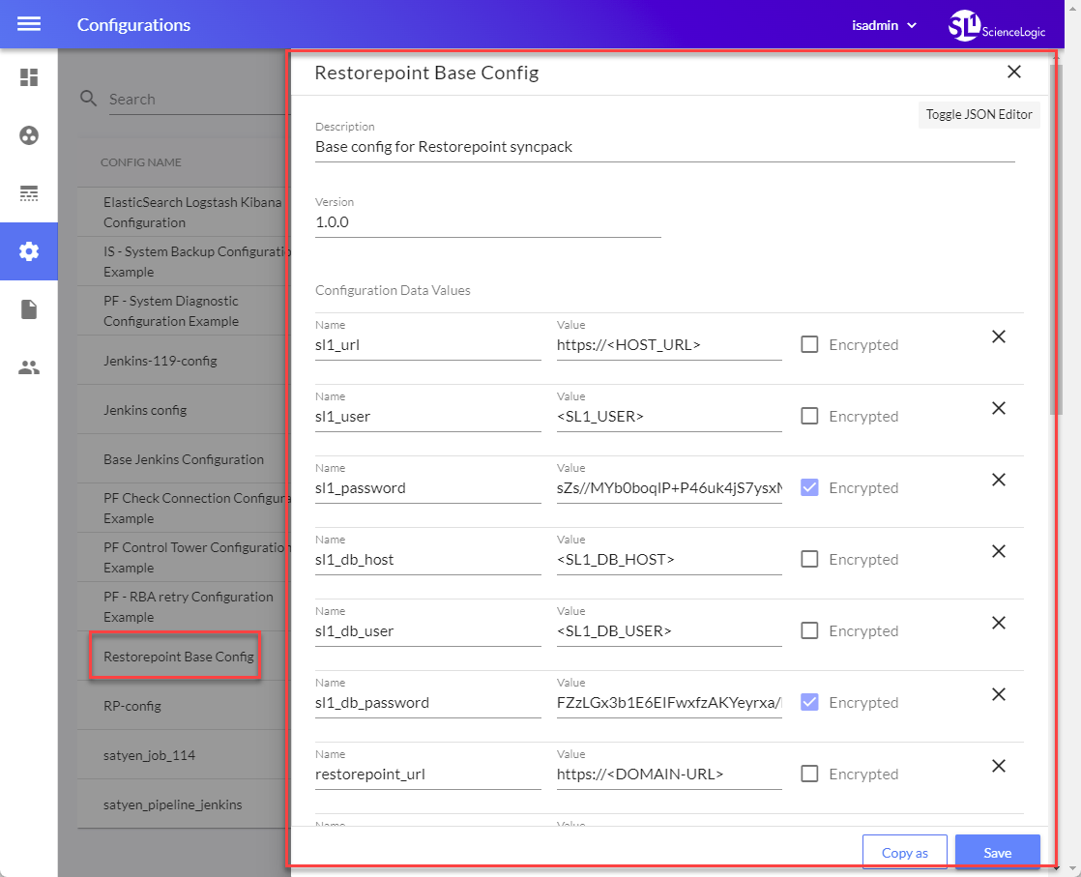Click the search magnifier icon
This screenshot has width=1081, height=877.
tap(88, 99)
